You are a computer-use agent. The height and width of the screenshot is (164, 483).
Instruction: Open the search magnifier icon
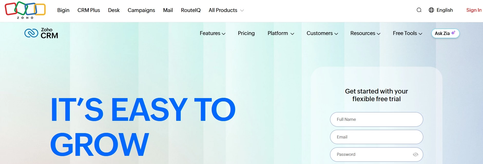pos(419,10)
